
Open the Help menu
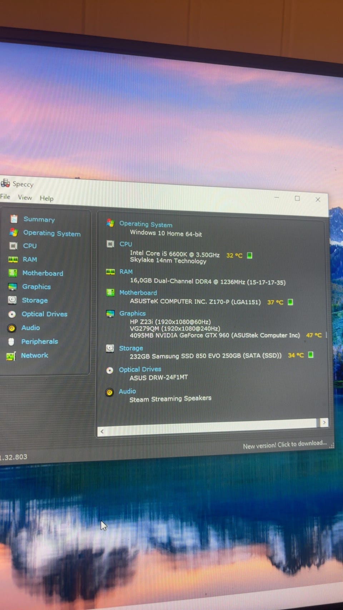pyautogui.click(x=46, y=198)
